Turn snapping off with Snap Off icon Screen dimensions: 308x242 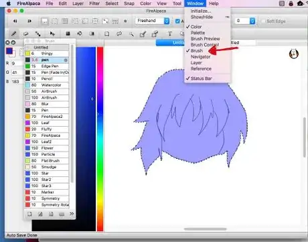tap(45, 21)
